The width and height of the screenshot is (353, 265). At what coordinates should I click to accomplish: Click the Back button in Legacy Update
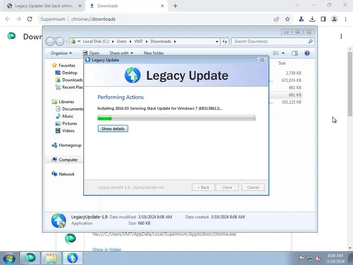(x=203, y=187)
